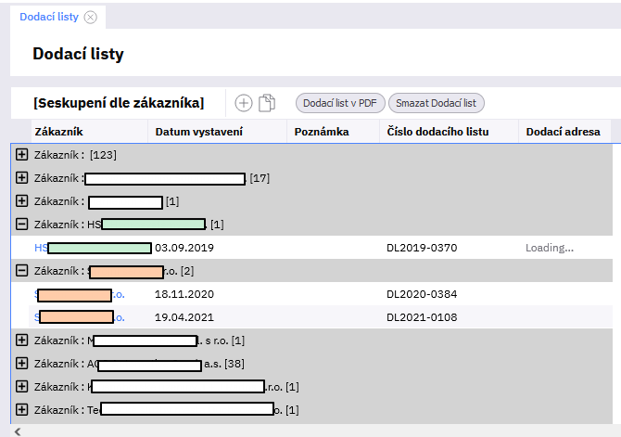Sort by Datum vystavení column header

(x=198, y=132)
